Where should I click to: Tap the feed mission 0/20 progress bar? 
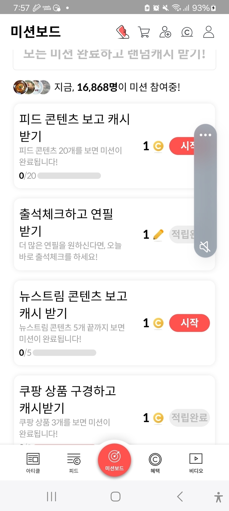click(x=69, y=176)
